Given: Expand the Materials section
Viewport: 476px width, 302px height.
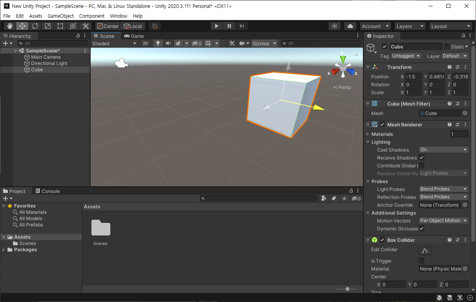Looking at the screenshot, I should pos(368,134).
